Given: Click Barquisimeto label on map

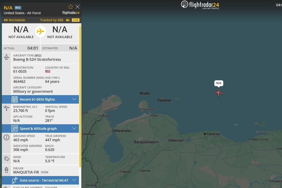Looking at the screenshot, I should pyautogui.click(x=146, y=142).
